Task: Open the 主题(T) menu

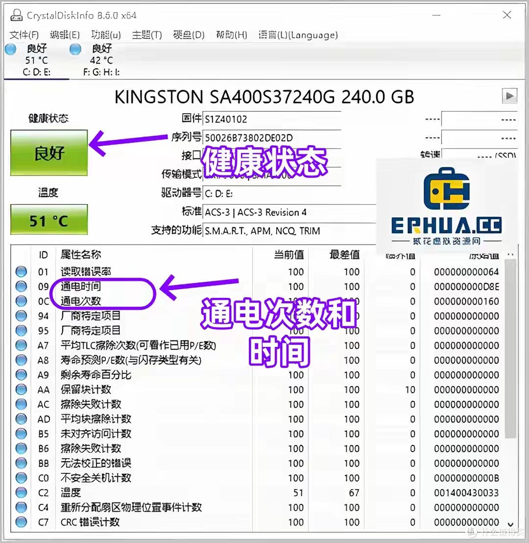Action: pyautogui.click(x=147, y=35)
